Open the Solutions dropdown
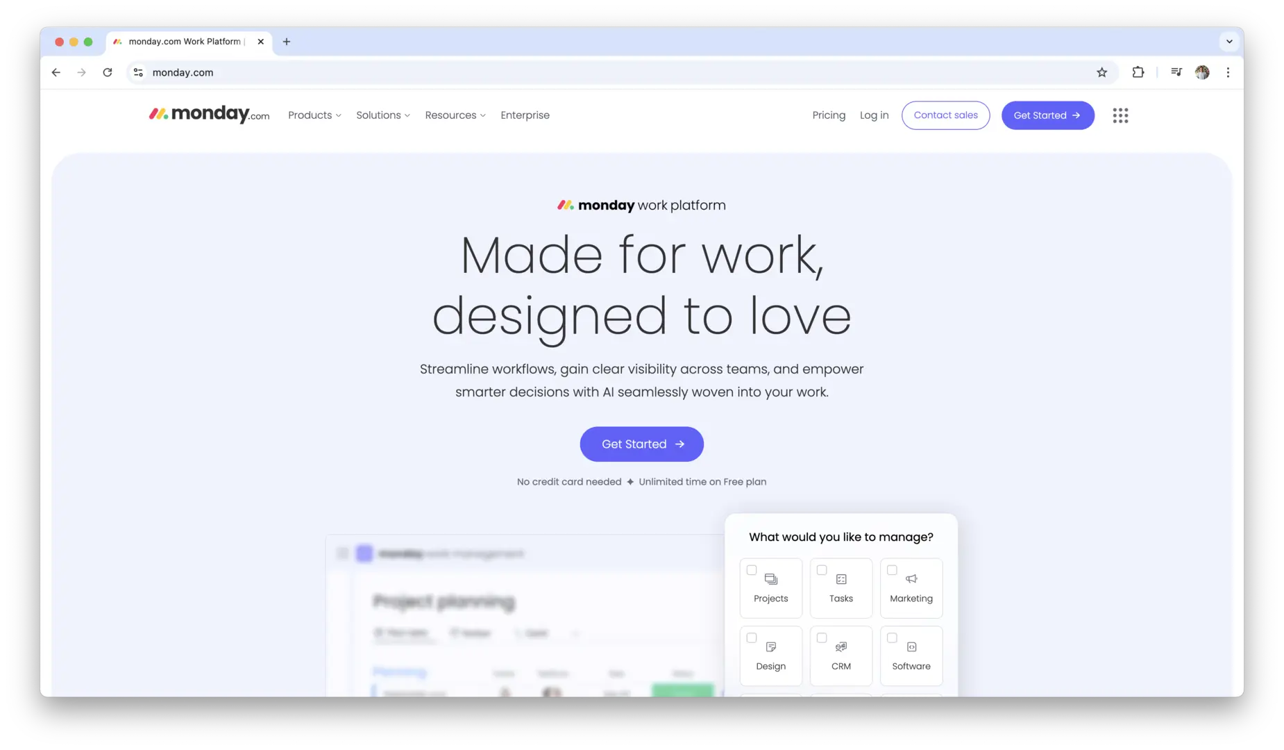 point(382,115)
